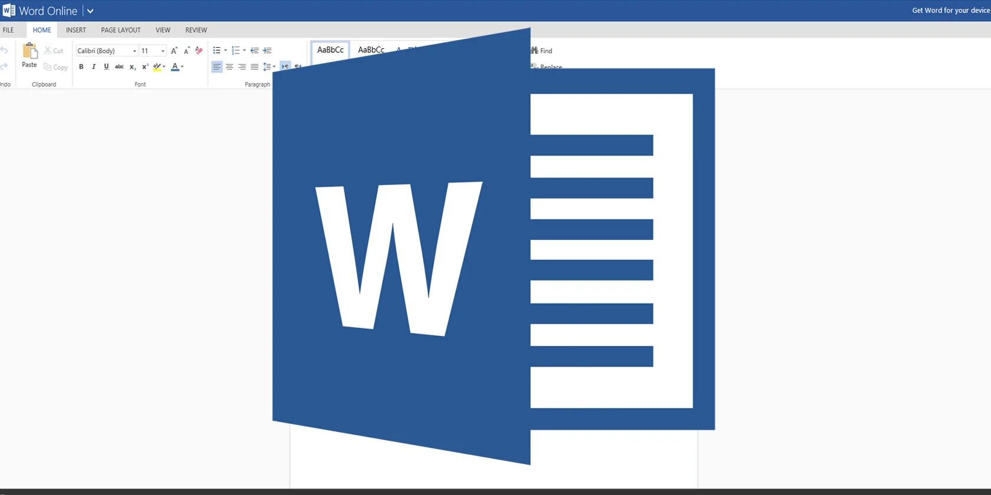Viewport: 991px width, 495px height.
Task: Toggle underline formatting
Action: (106, 67)
